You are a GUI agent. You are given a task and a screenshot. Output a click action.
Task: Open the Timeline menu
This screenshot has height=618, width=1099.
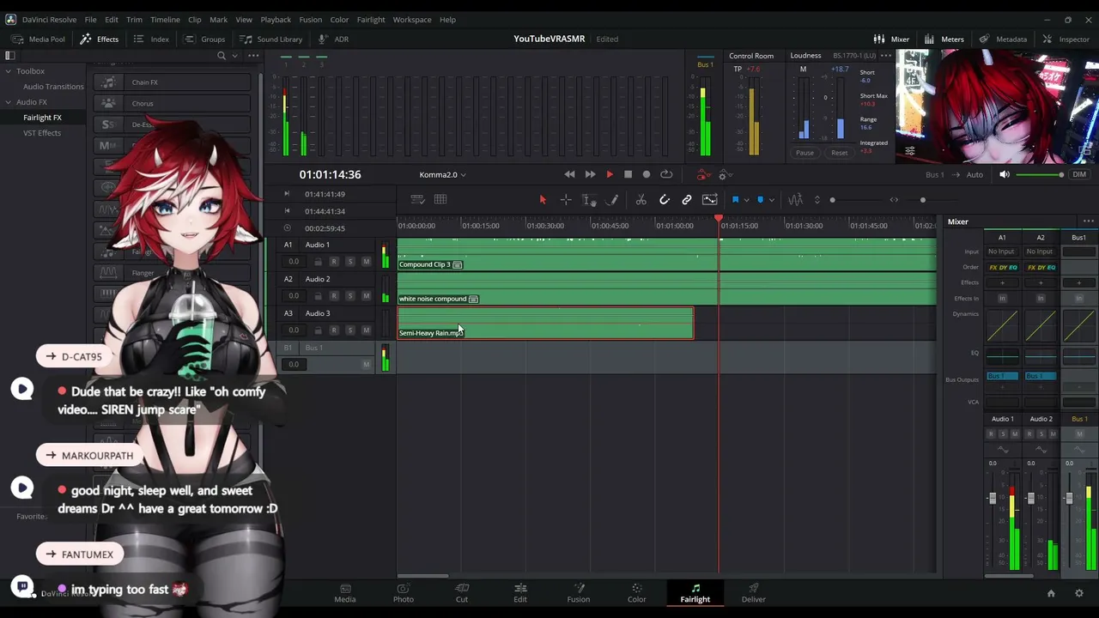165,19
